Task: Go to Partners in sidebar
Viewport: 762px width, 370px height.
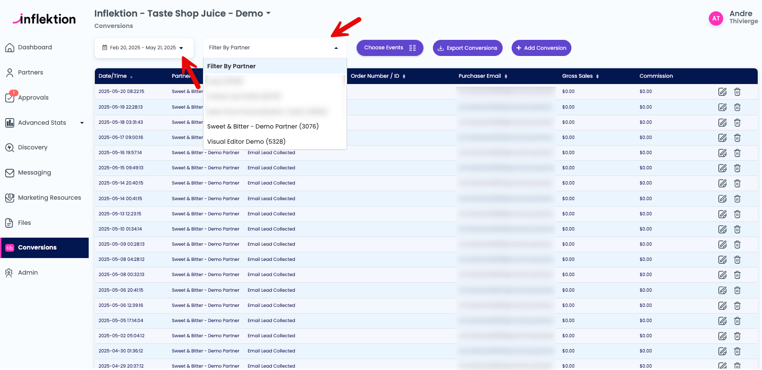Action: click(30, 73)
